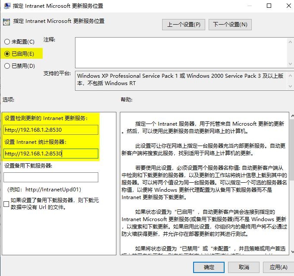
Task: Check the alternate download server no-Url files checkbox
Action: (x=6, y=204)
